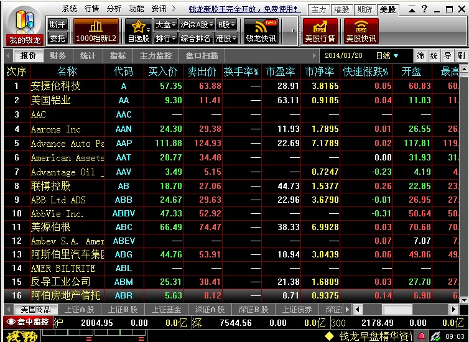The height and width of the screenshot is (342, 469).
Task: Open the 排行 dropdown
Action: 165,38
